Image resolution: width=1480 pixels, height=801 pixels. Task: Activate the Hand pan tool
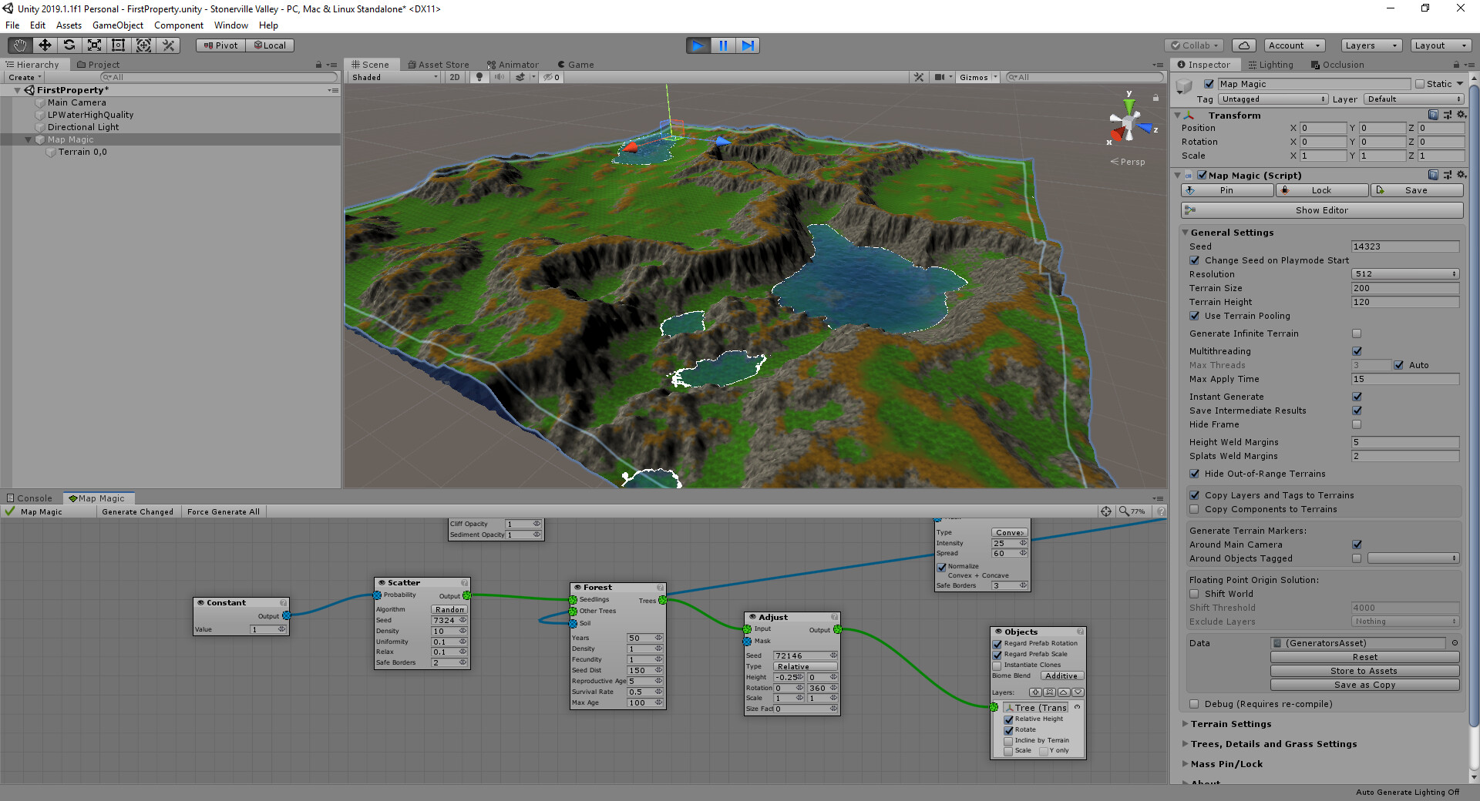(18, 45)
